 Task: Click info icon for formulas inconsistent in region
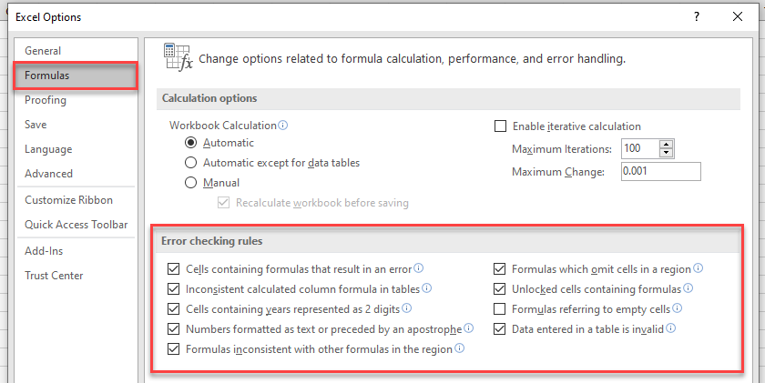460,348
